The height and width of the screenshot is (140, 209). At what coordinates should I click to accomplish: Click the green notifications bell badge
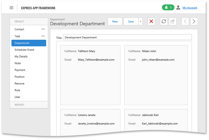coord(168,8)
